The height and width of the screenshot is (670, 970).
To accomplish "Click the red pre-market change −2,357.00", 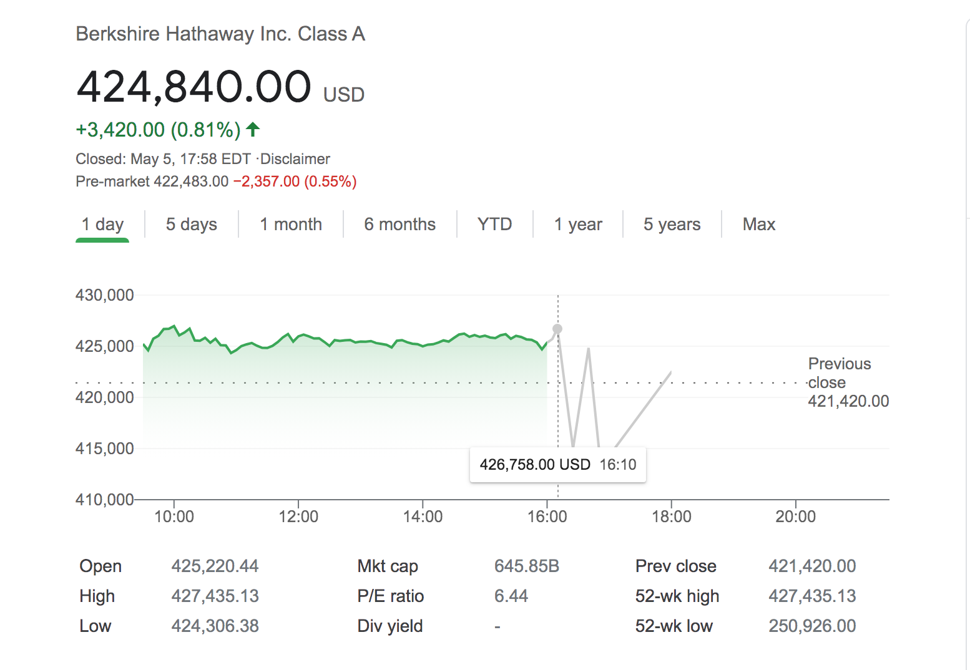I will click(x=267, y=182).
